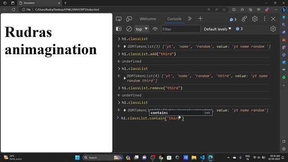Open File Explorer from taskbar
The height and width of the screenshot is (162, 288).
click(194, 157)
